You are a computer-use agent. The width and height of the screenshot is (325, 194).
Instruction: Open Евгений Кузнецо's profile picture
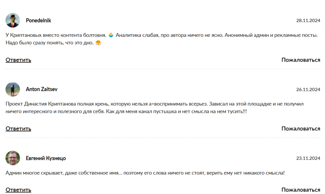click(13, 158)
